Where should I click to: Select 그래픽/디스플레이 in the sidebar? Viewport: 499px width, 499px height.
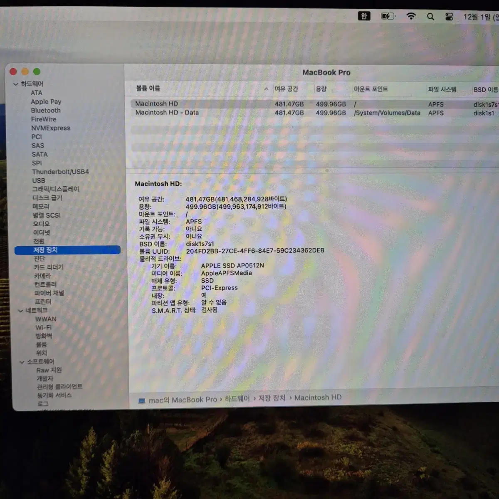56,189
